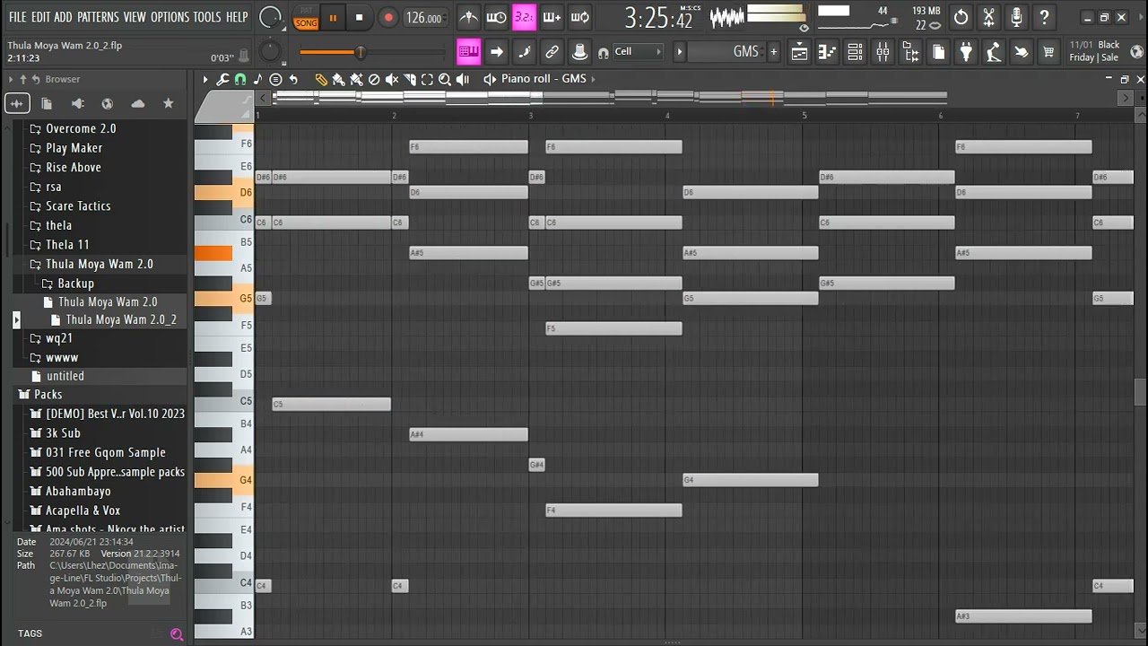Open Thula Moya Wam 2.0_2 file
Screen dimensions: 1148x646
[x=121, y=320]
